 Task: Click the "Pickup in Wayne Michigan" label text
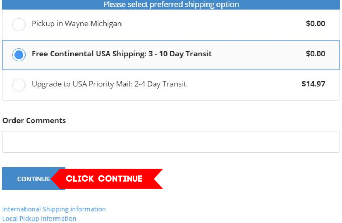tap(77, 24)
